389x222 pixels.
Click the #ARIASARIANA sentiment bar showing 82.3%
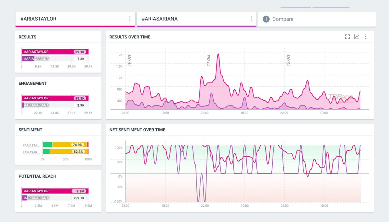[65, 151]
